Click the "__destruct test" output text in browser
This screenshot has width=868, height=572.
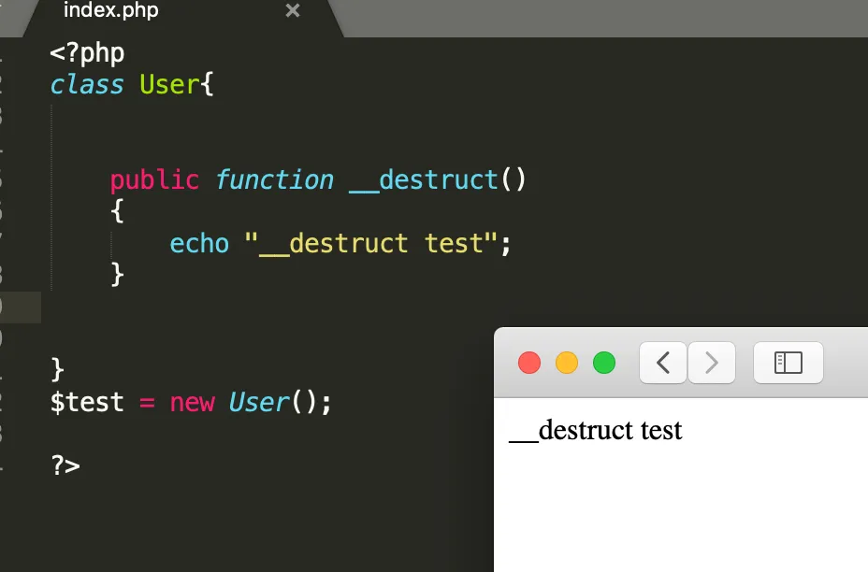point(596,430)
